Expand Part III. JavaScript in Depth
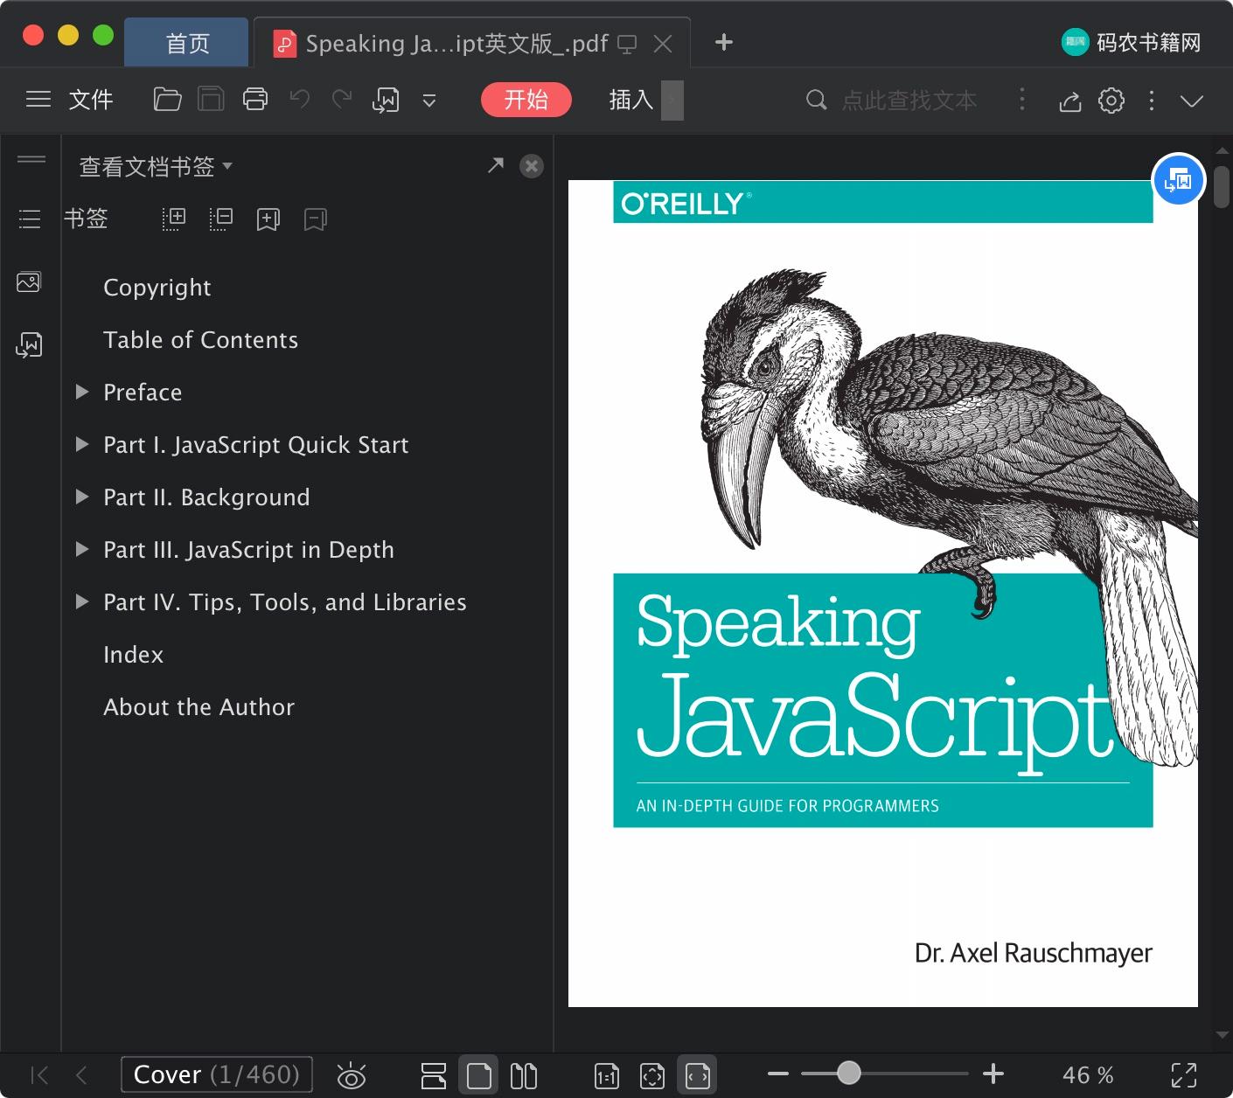This screenshot has height=1098, width=1233. click(82, 549)
